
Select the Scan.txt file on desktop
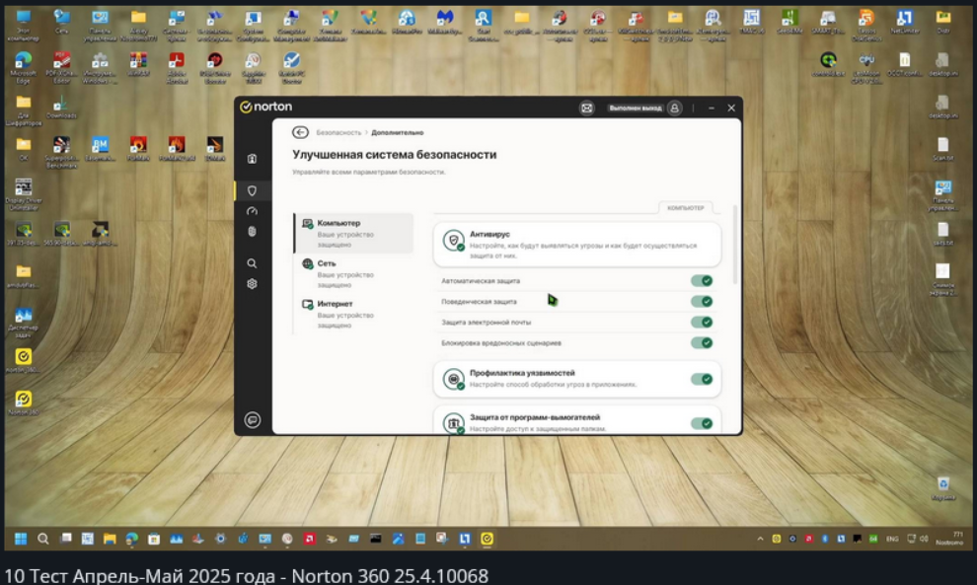943,149
